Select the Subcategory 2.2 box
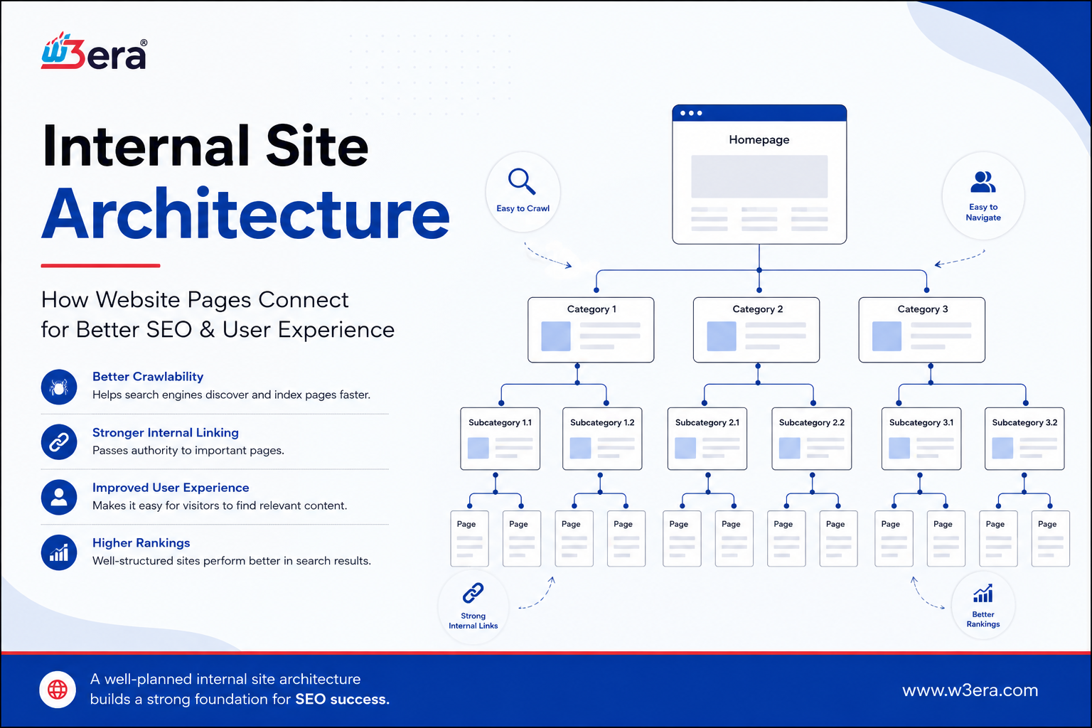 point(812,439)
